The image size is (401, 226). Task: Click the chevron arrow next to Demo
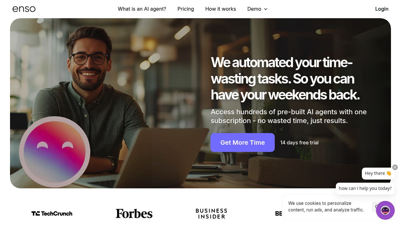pyautogui.click(x=266, y=9)
